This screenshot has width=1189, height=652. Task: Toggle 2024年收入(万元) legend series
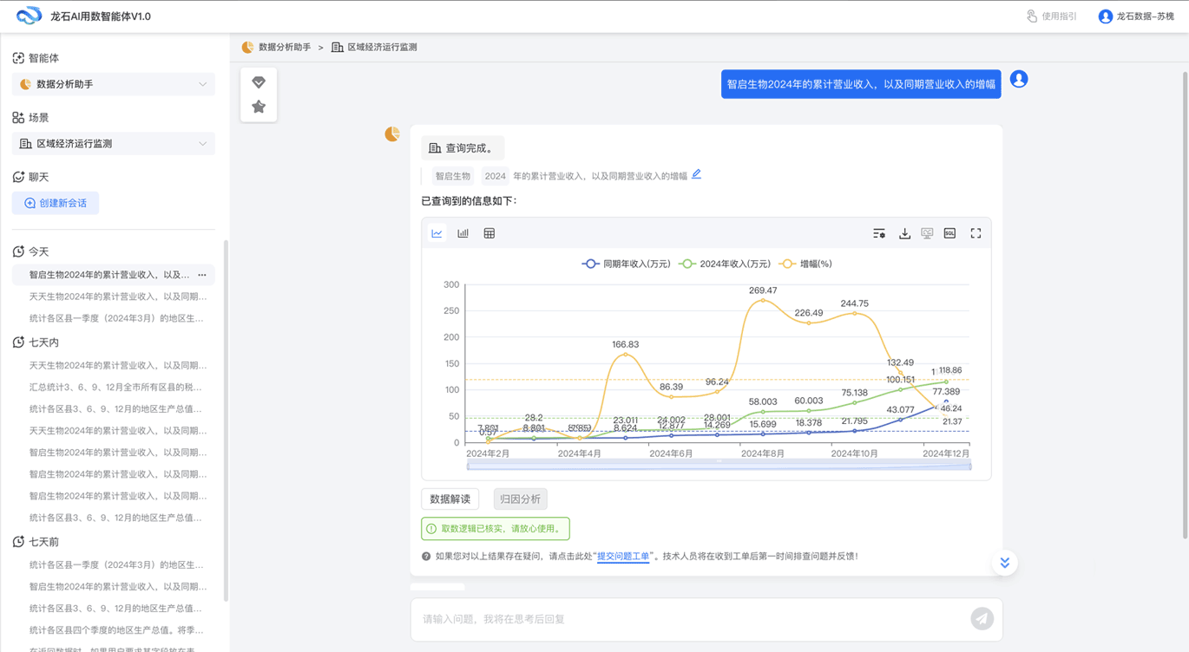pyautogui.click(x=725, y=264)
